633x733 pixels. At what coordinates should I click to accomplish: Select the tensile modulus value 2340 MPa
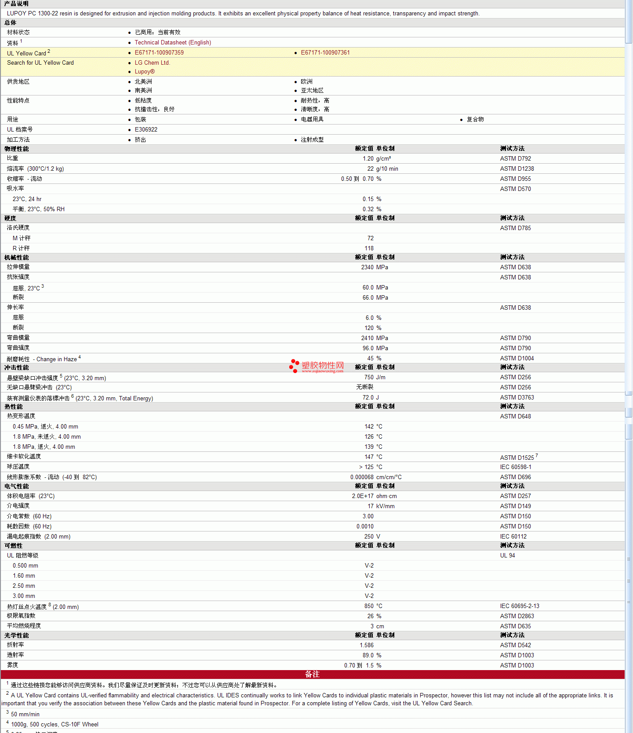point(375,268)
